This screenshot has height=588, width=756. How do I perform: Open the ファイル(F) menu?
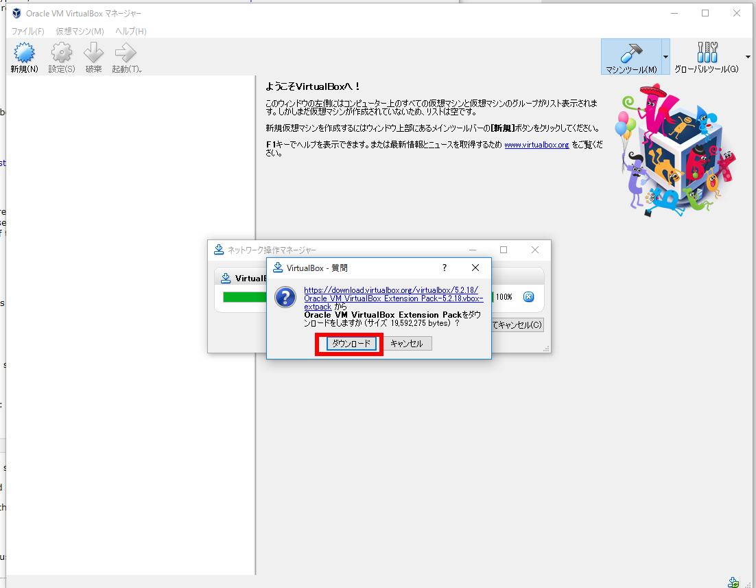pyautogui.click(x=27, y=32)
